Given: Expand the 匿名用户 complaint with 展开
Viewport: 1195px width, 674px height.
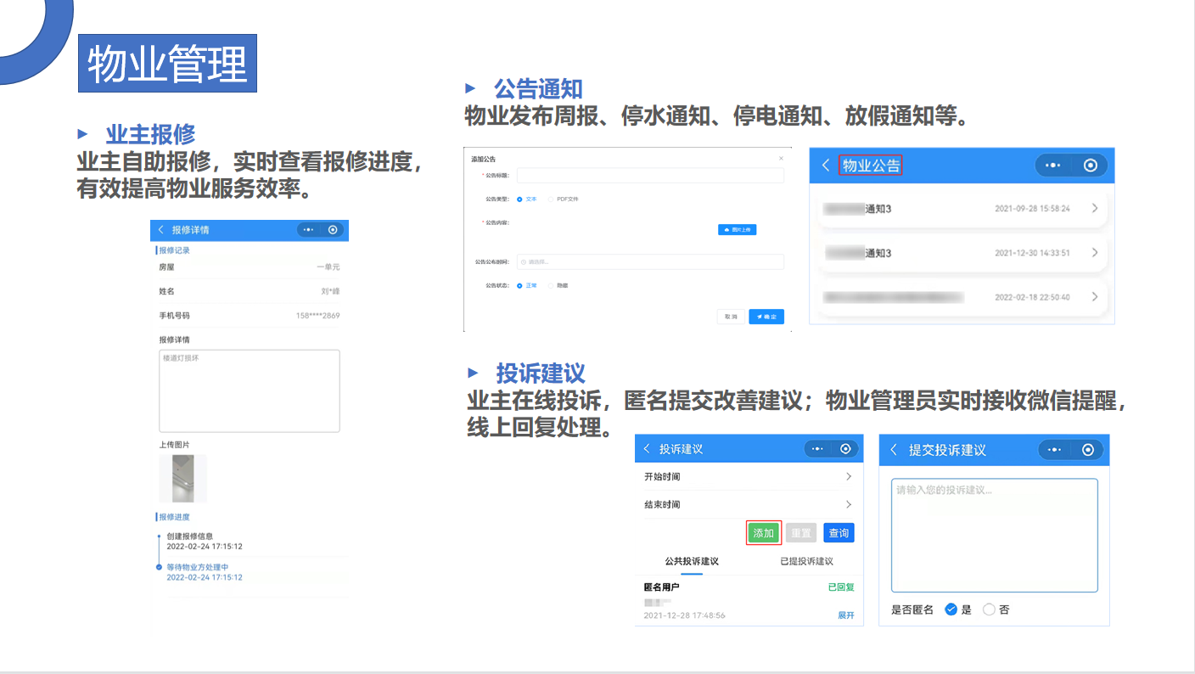Looking at the screenshot, I should pos(846,615).
